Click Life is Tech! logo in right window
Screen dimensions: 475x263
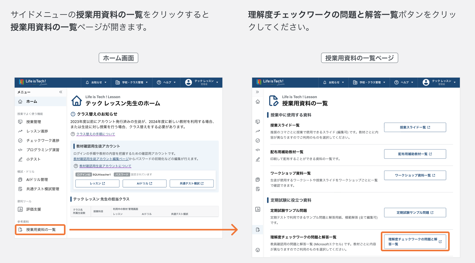click(271, 82)
